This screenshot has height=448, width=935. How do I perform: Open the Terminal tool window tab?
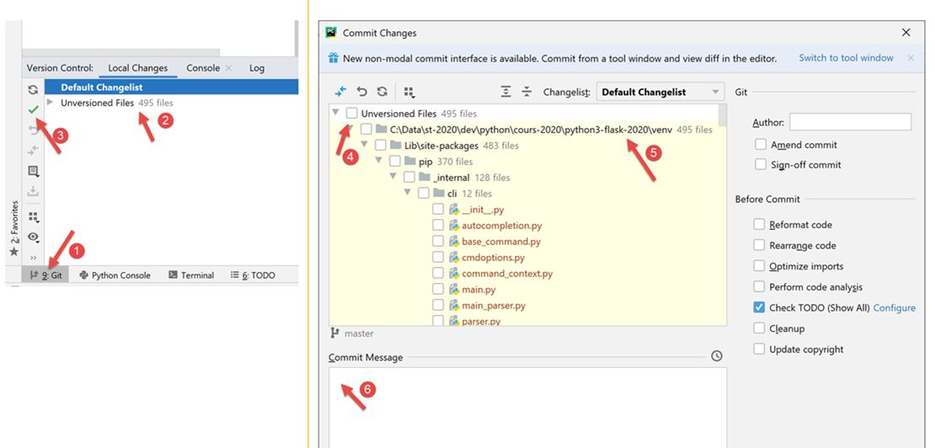coord(191,275)
